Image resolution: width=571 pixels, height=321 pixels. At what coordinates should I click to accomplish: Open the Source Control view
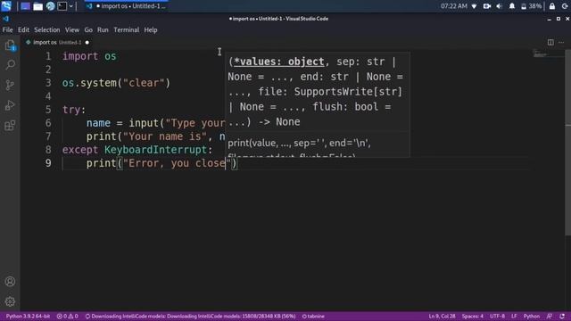(10, 86)
